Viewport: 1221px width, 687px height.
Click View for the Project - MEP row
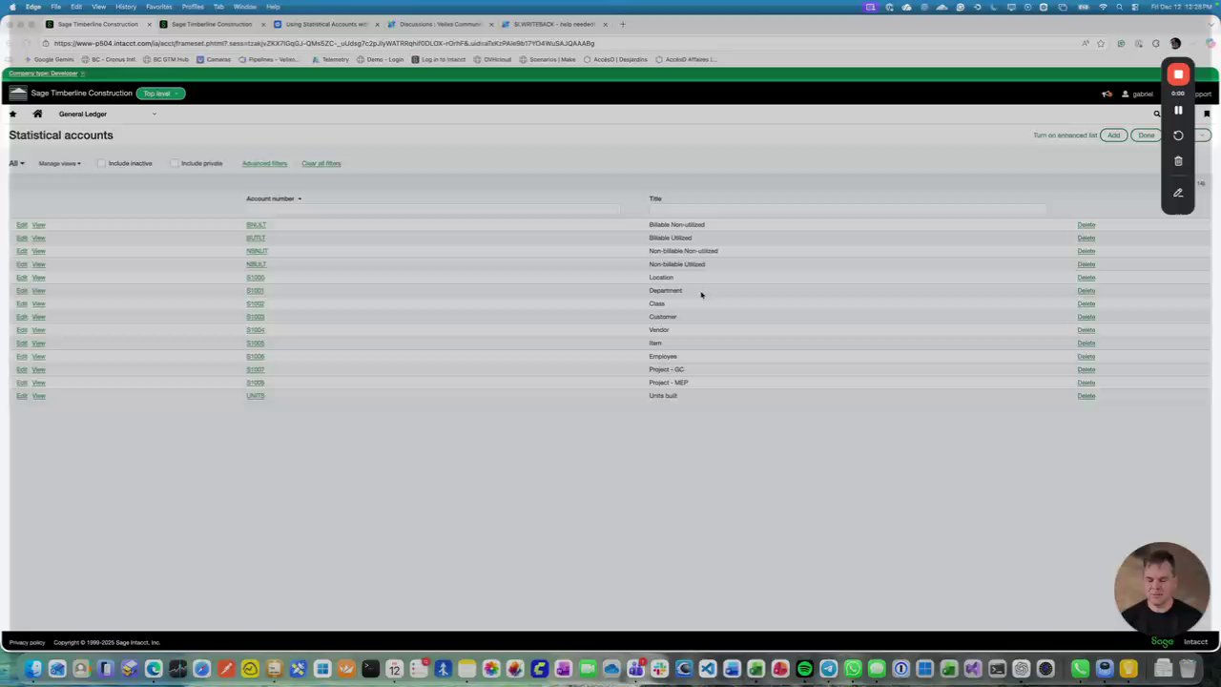click(38, 383)
